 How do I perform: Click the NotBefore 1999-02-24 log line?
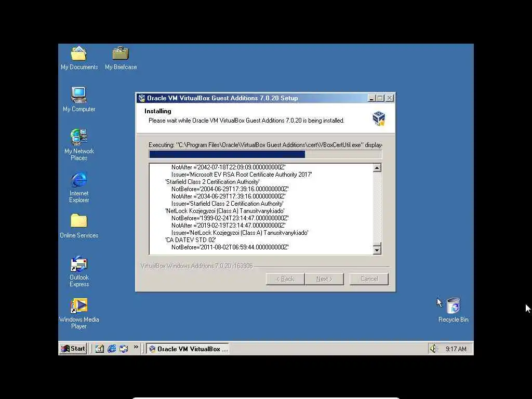[230, 218]
